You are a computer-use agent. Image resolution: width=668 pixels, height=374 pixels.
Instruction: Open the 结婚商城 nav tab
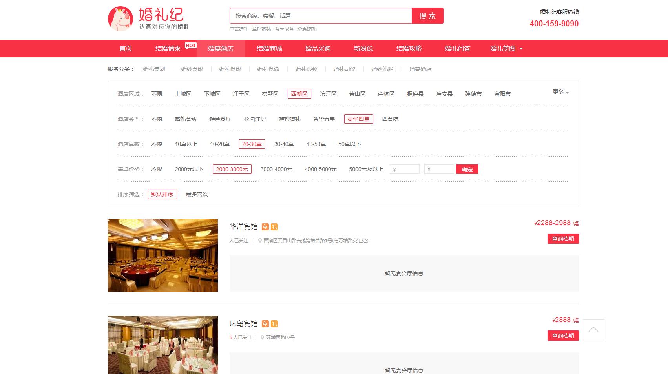[x=269, y=49]
